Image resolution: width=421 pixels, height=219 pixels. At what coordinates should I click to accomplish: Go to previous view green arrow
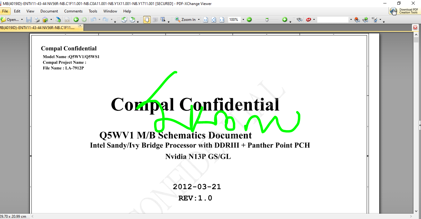[x=76, y=20]
